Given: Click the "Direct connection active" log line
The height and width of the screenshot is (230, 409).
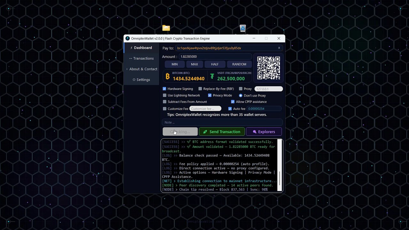Looking at the screenshot, I should [216, 168].
